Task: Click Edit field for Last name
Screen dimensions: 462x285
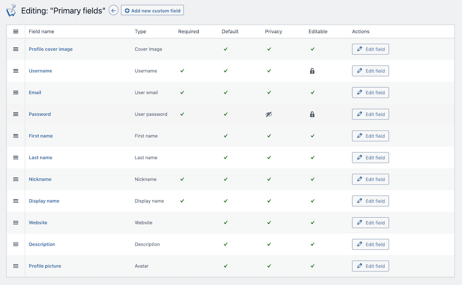Action: (x=371, y=158)
